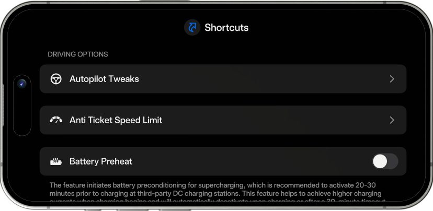The image size is (433, 211).
Task: Tap the Battery Preheat label
Action: [100, 161]
